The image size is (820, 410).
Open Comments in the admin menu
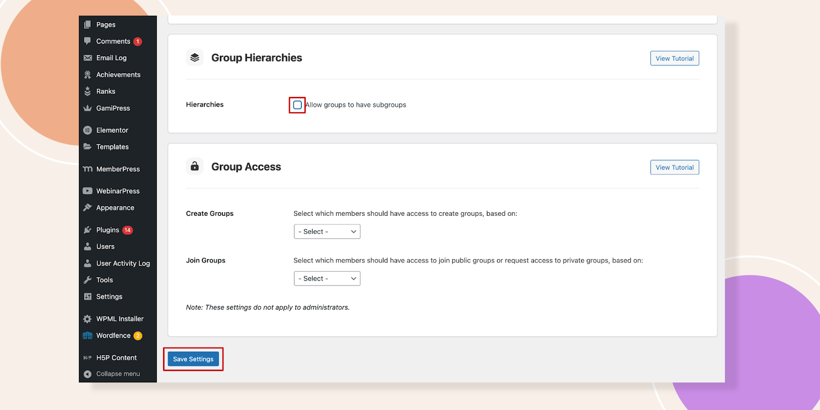point(118,41)
